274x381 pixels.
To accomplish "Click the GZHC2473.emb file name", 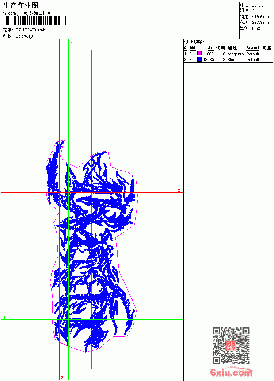I will 30,30.
